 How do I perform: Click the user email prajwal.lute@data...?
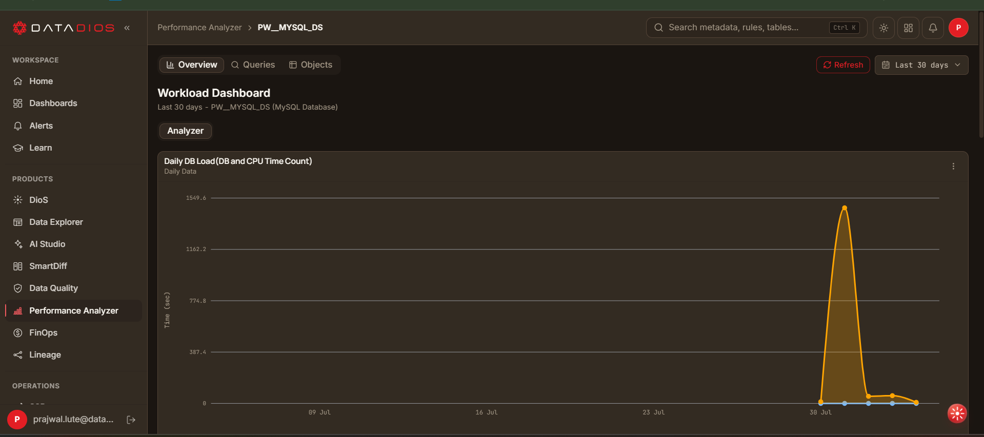coord(73,419)
